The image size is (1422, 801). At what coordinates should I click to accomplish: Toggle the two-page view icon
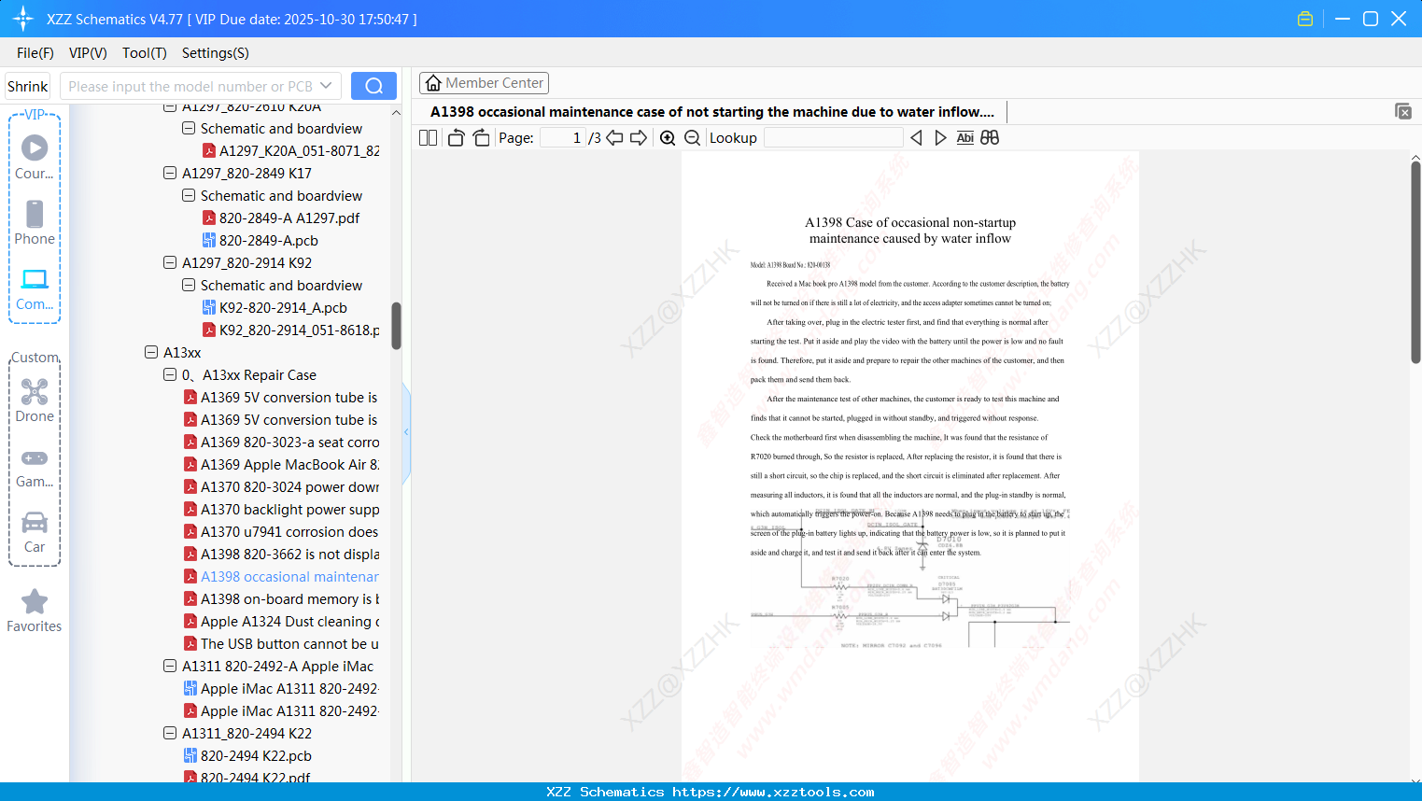(x=428, y=138)
